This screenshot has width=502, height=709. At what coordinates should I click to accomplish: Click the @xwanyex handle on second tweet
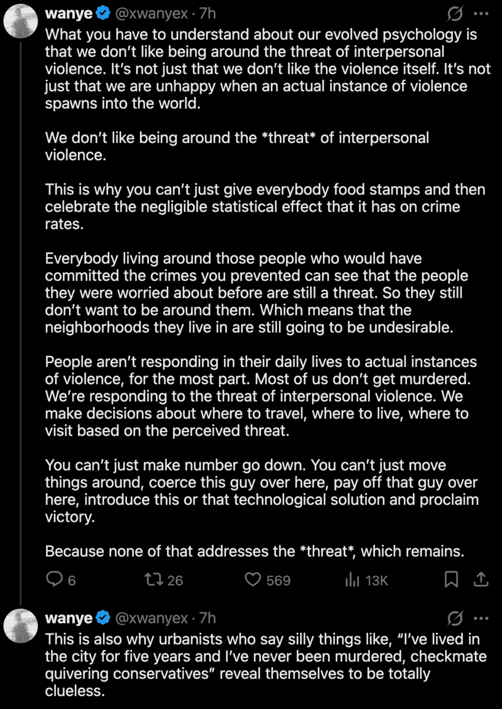click(150, 619)
